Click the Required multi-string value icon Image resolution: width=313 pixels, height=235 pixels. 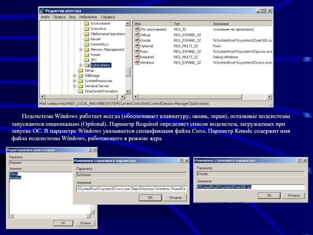pyautogui.click(x=137, y=57)
